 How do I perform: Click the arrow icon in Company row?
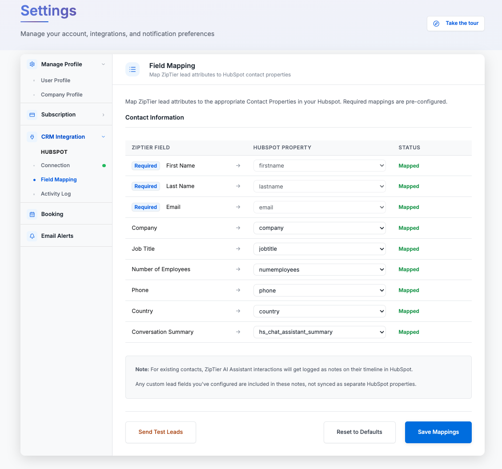(x=238, y=228)
